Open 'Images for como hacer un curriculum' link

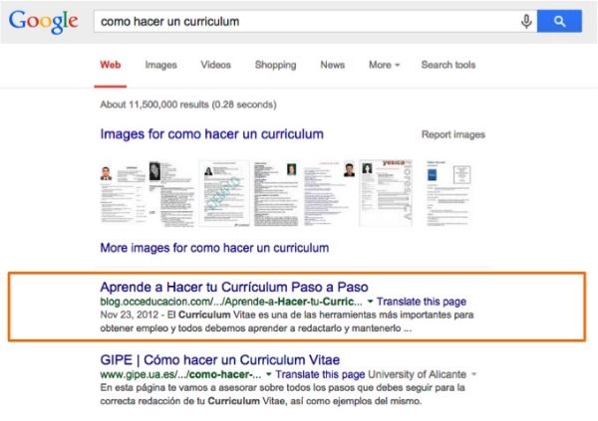(x=211, y=134)
